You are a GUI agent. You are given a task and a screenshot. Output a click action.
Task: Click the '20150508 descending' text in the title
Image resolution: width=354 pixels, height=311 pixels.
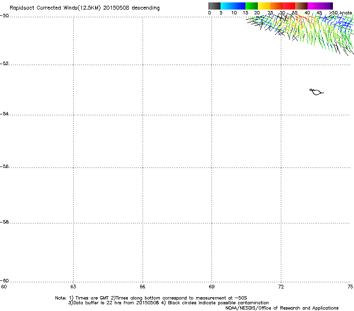tap(132, 8)
